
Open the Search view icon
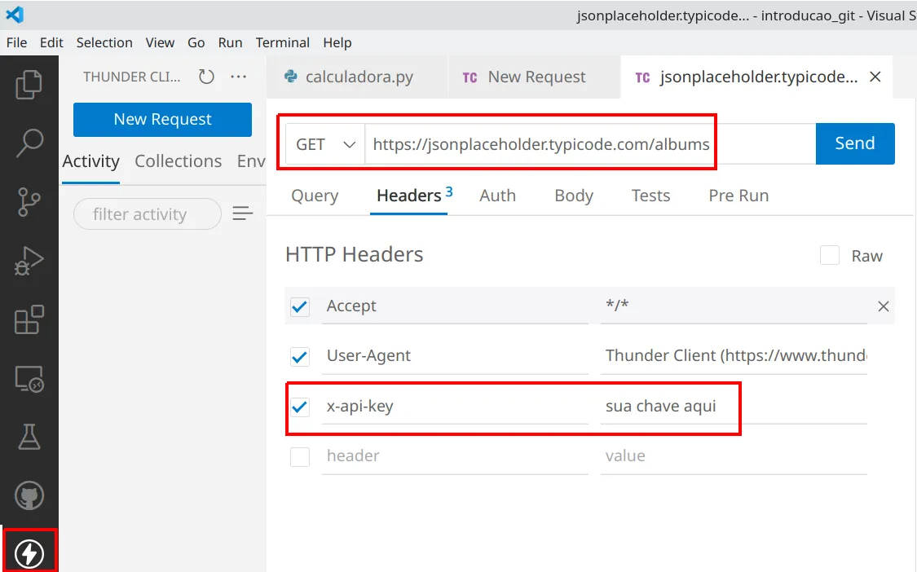point(29,143)
